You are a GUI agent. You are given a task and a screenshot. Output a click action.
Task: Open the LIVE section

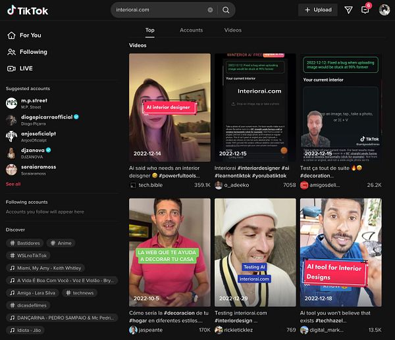(x=26, y=68)
